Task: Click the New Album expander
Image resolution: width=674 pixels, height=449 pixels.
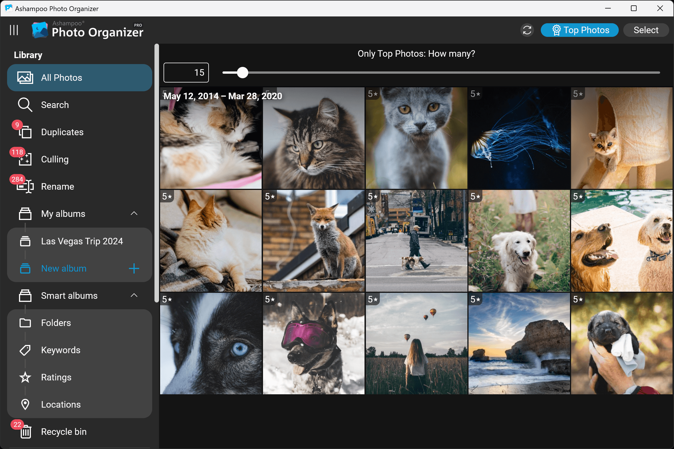Action: click(x=134, y=268)
